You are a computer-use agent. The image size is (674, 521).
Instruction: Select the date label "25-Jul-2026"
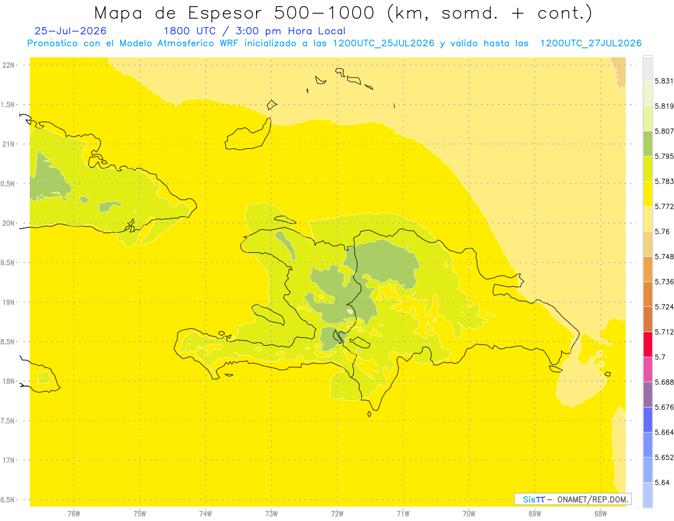(x=71, y=31)
